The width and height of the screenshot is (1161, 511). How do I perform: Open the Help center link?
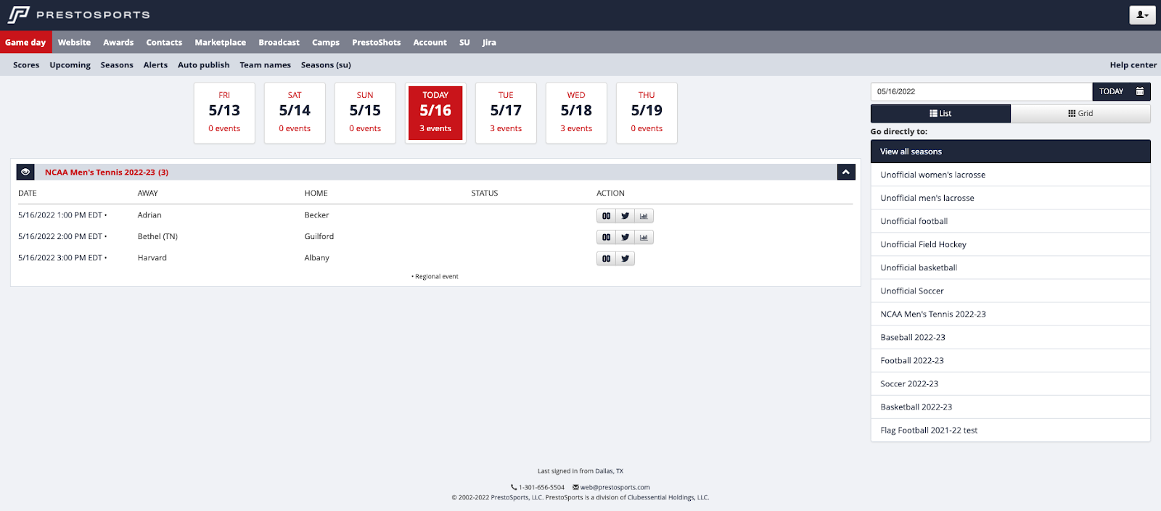point(1133,65)
